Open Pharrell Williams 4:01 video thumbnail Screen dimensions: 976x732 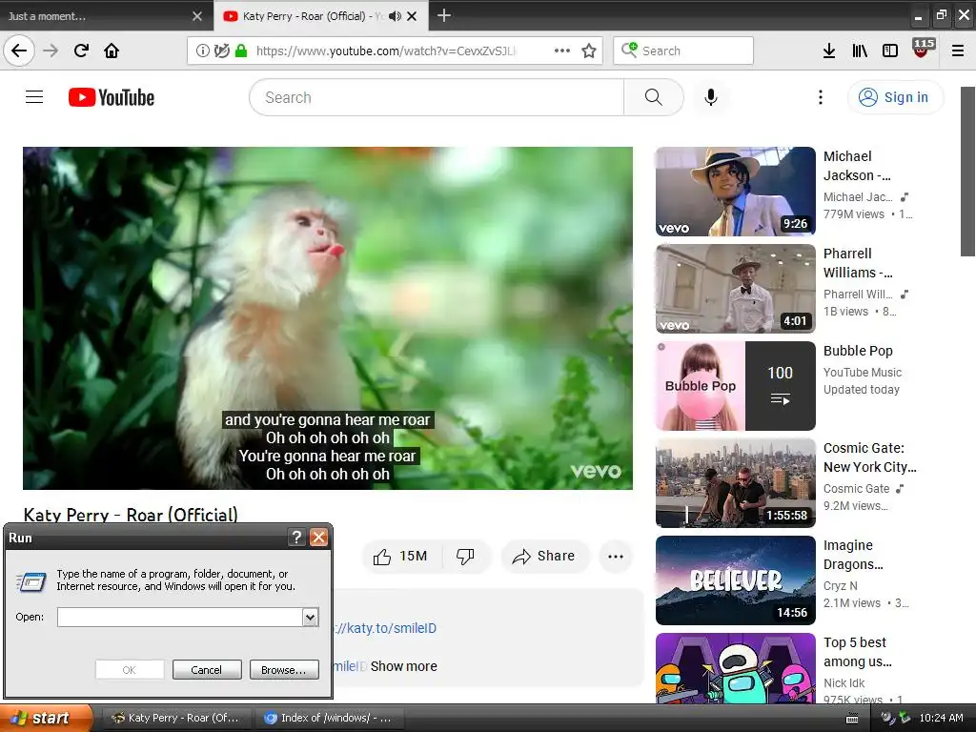click(x=735, y=289)
